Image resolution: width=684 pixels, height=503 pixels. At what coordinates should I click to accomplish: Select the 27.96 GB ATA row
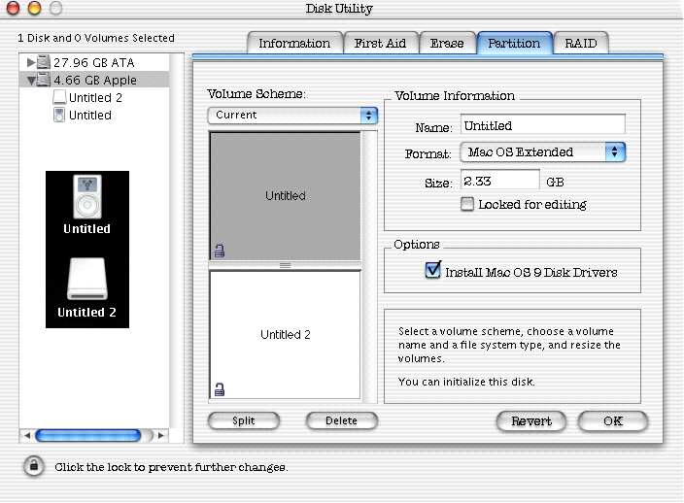pos(94,62)
